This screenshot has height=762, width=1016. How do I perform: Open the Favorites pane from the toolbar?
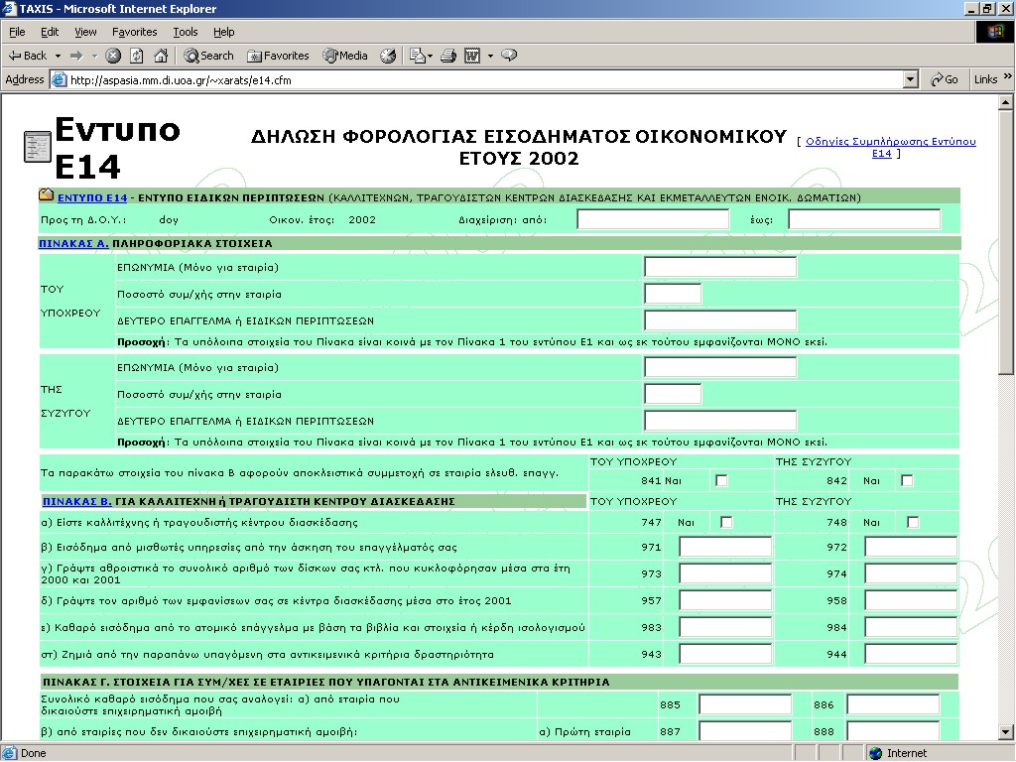click(x=278, y=56)
